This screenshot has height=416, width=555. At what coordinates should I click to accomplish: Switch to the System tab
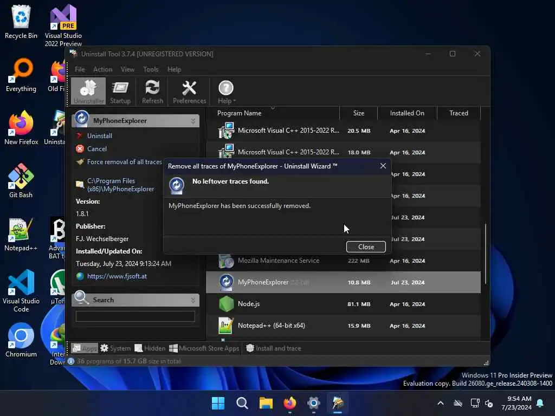pos(115,348)
